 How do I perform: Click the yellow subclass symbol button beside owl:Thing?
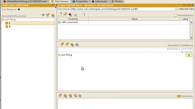189,55
